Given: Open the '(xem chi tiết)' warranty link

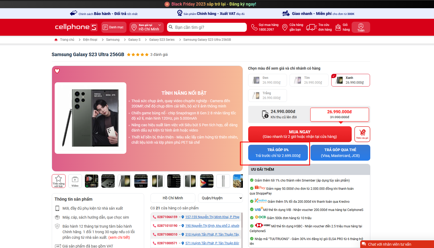Looking at the screenshot, I should (x=119, y=237).
